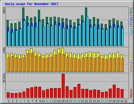Select the 1381 visits axis value
Image resolution: width=134 pixels, height=104 pixels.
coord(4,50)
